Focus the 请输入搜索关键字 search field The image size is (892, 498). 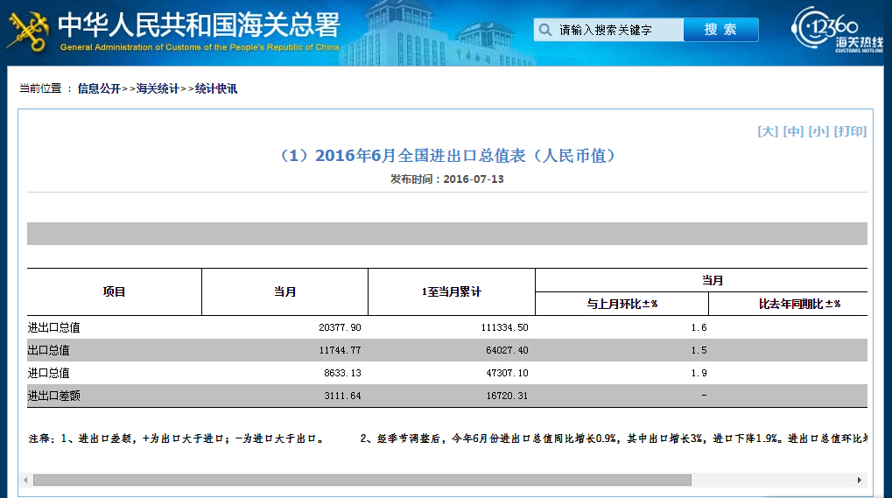pyautogui.click(x=619, y=30)
